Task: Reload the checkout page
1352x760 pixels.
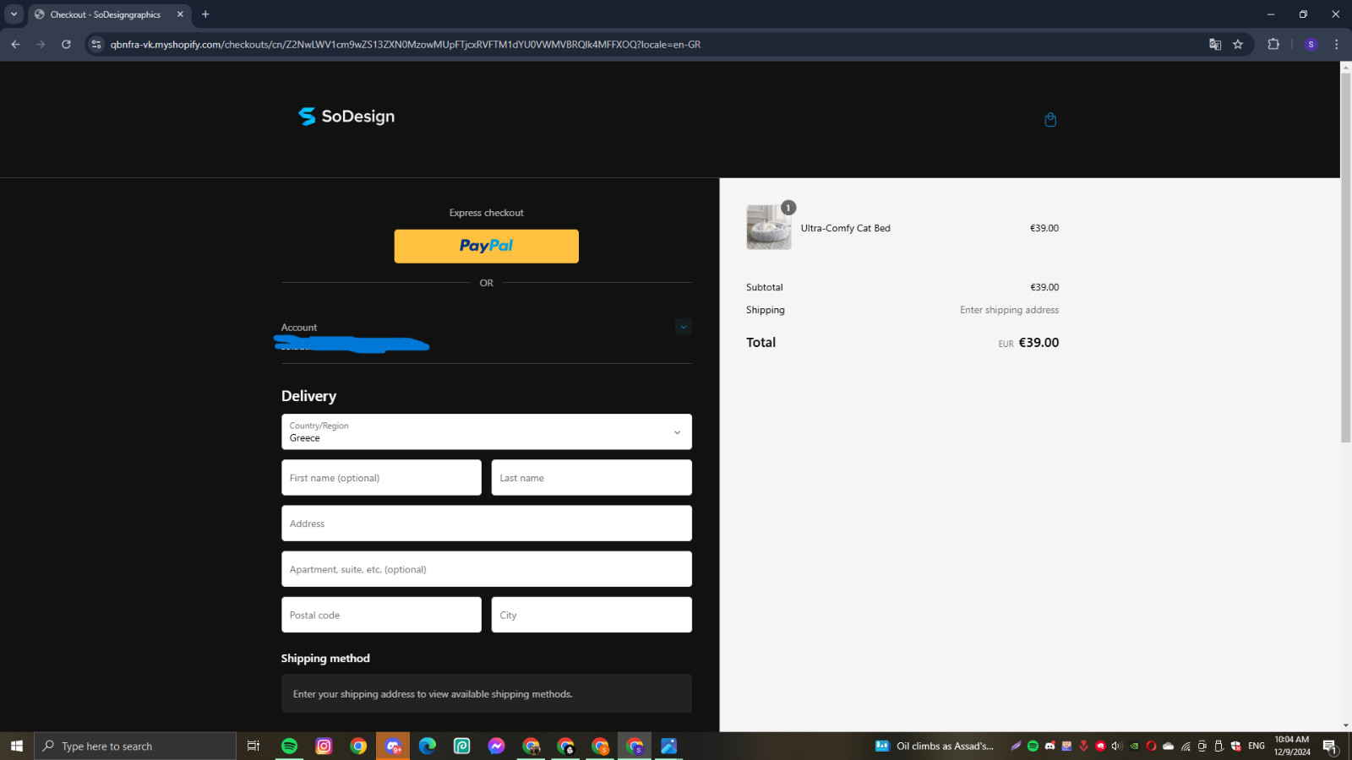Action: pyautogui.click(x=66, y=45)
